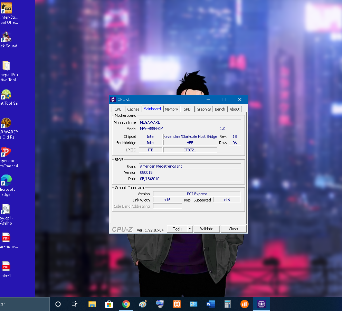Minimize the CPU-Z window

pos(208,100)
